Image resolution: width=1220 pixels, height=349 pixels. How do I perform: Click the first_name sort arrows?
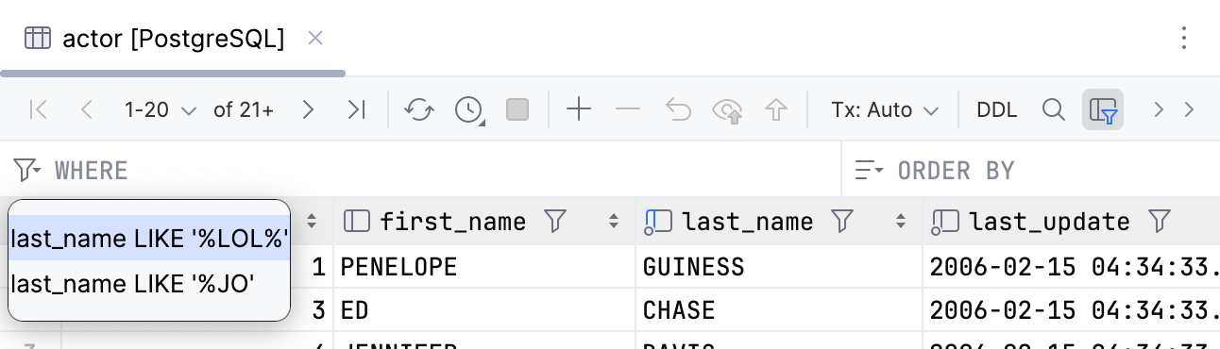point(614,222)
